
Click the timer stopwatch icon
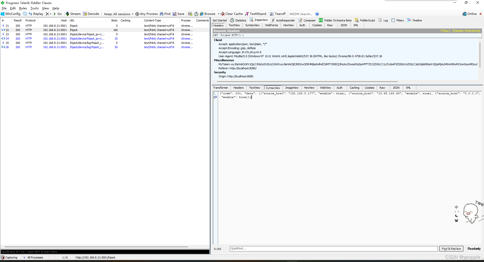tap(196, 14)
